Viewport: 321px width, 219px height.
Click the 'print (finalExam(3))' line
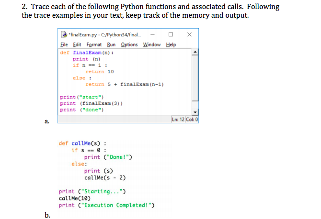[x=92, y=103]
